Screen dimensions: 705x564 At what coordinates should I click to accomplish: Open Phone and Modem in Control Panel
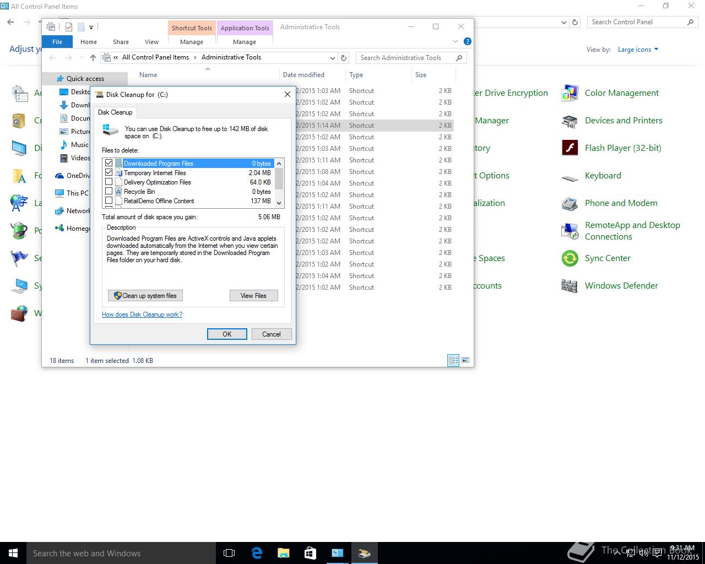609,203
